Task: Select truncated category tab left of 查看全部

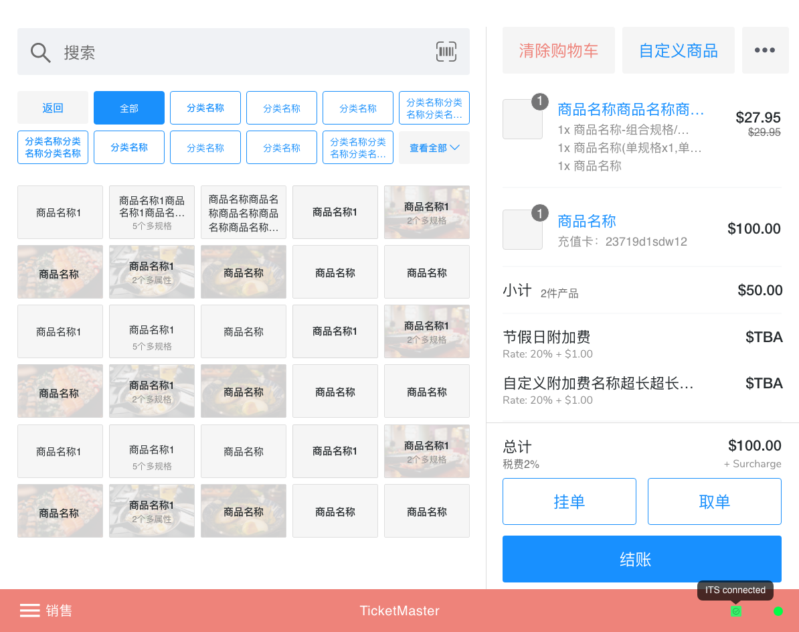Action: (358, 147)
